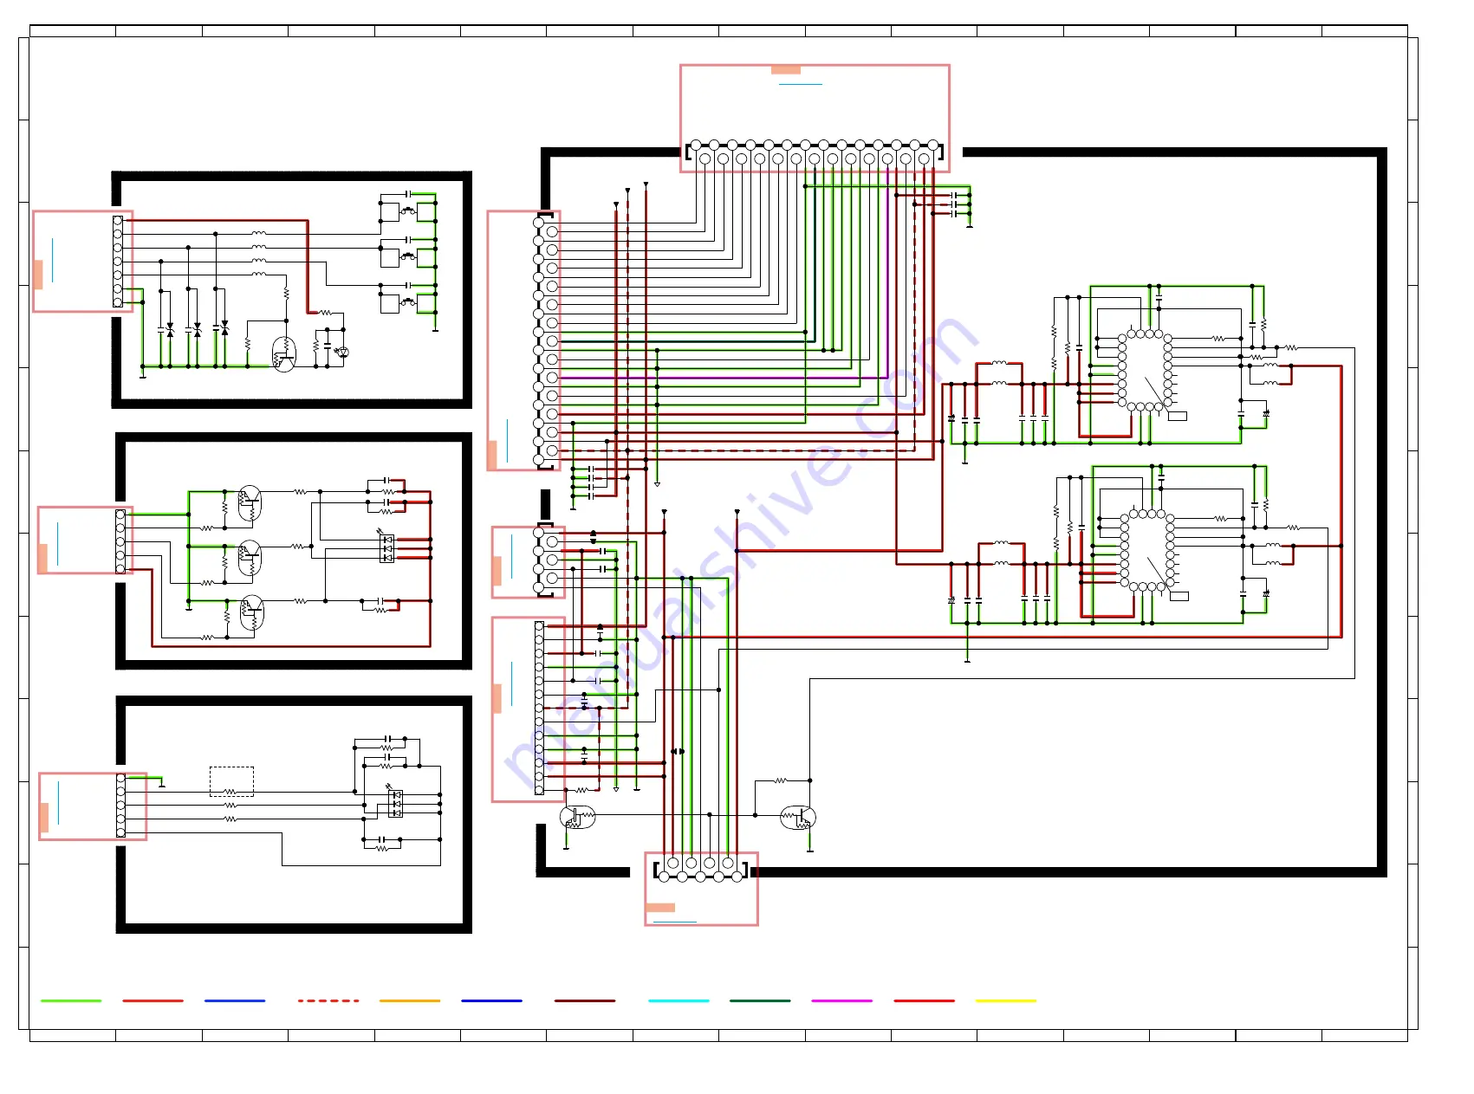Viewport: 1474px width, 1094px height.
Task: Click the lower IC chip on main board
Action: [1147, 550]
